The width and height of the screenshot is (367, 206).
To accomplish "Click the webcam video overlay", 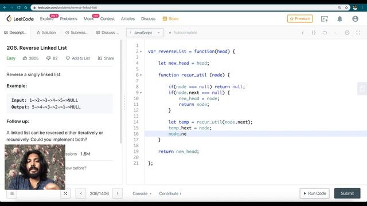I will click(x=35, y=167).
